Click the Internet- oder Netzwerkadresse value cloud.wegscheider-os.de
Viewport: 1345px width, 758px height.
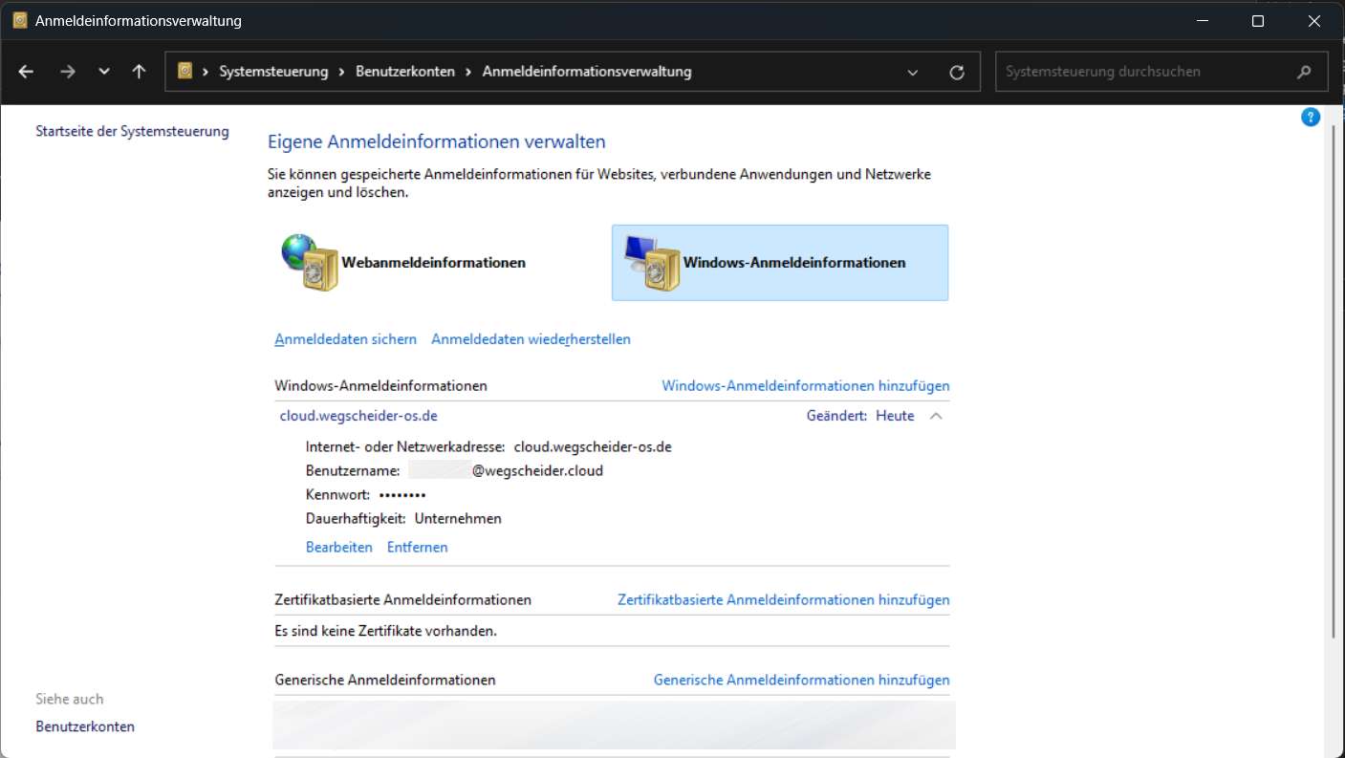(x=593, y=446)
